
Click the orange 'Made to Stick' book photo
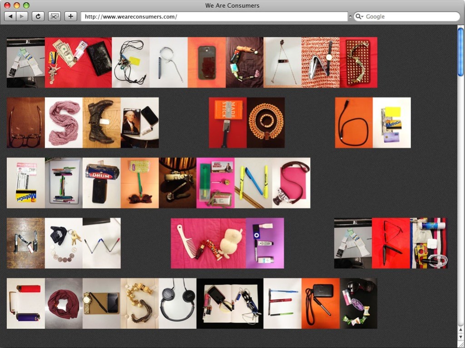pos(228,123)
